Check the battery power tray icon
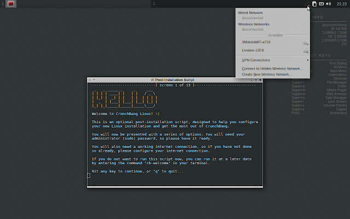Viewport: 350px width, 219px height. coord(322,4)
